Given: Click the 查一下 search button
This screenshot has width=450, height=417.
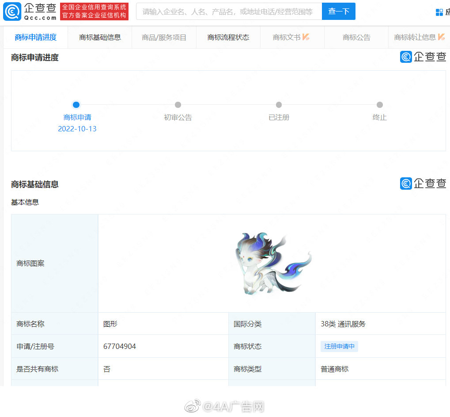Looking at the screenshot, I should [x=339, y=11].
